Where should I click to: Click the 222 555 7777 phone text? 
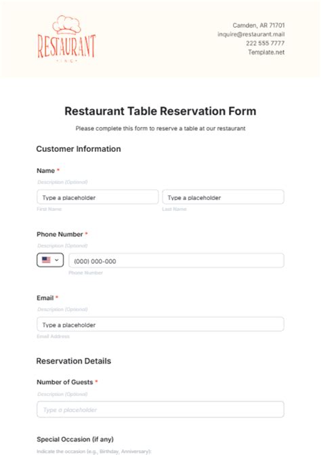(265, 43)
